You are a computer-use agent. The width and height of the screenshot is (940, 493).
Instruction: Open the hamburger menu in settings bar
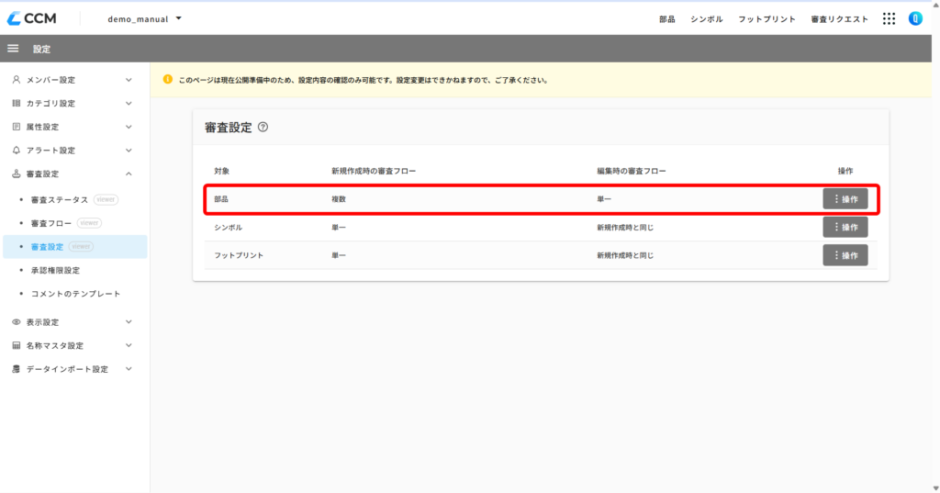13,49
